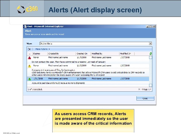Screen dimensions: 181x136
Task: Click the c360 logo
Action: point(27,9)
